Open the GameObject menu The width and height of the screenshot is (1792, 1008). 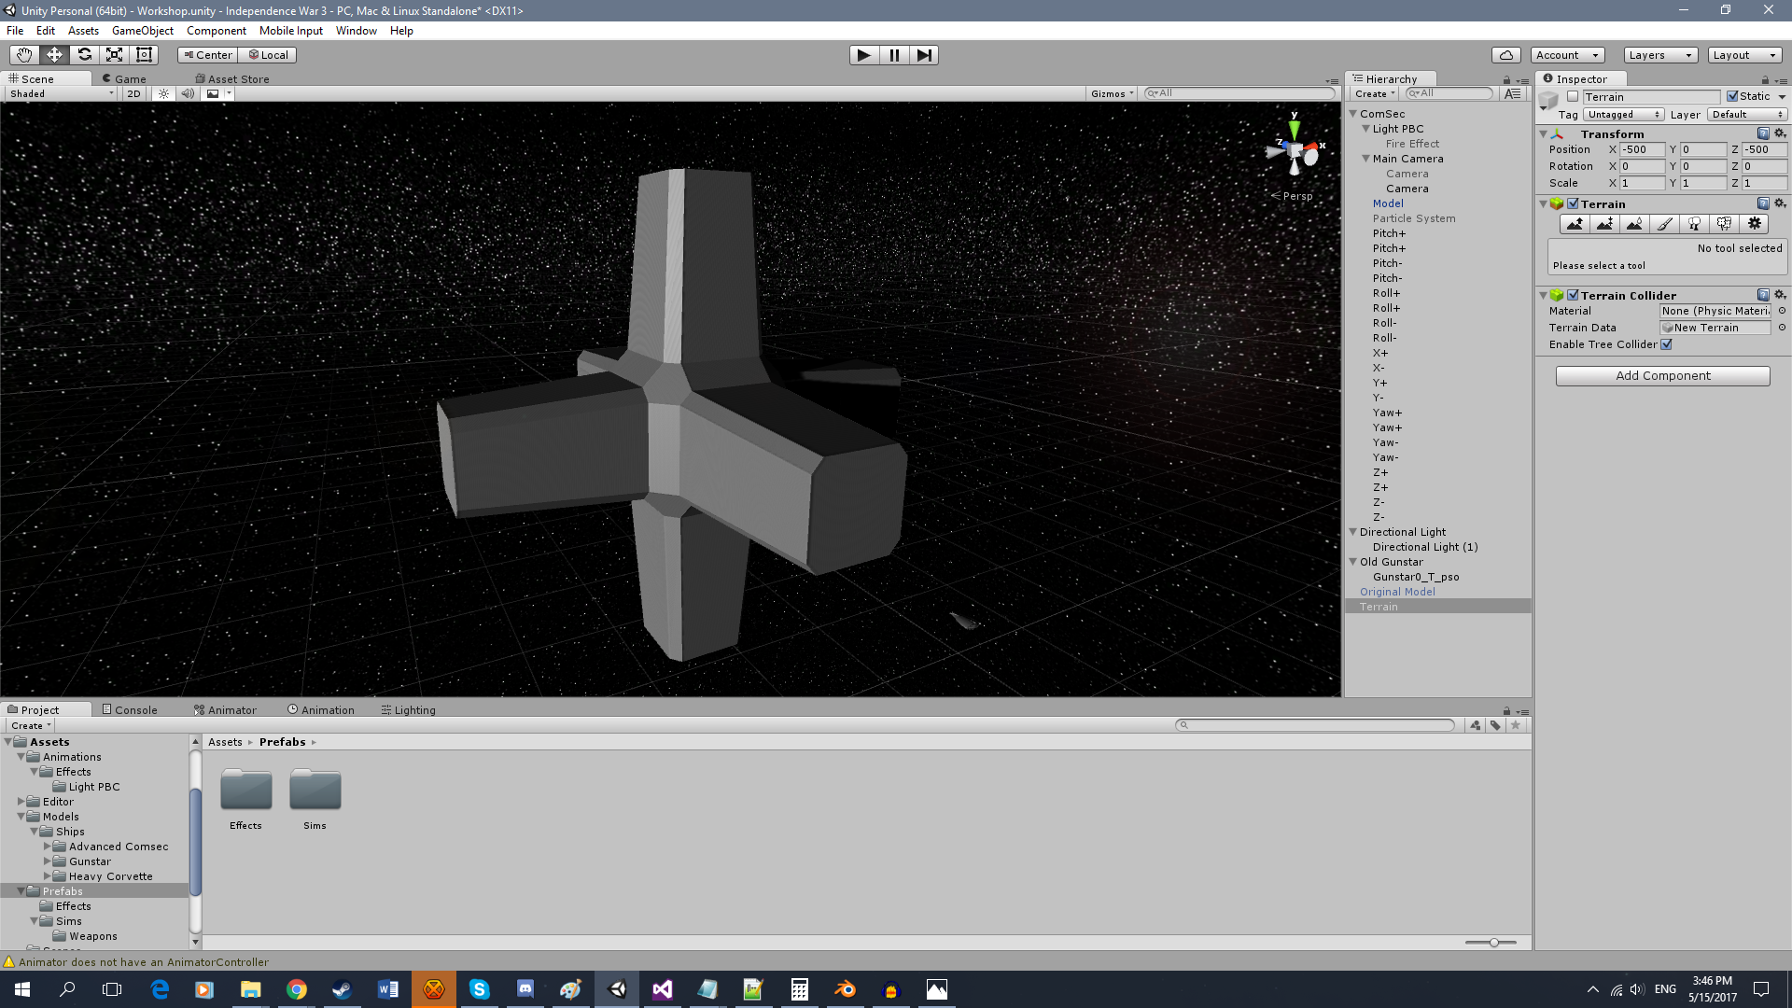point(142,31)
